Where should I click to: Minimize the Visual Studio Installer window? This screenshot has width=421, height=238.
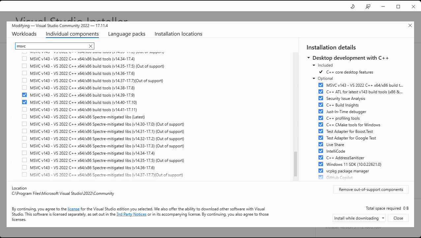pyautogui.click(x=383, y=7)
